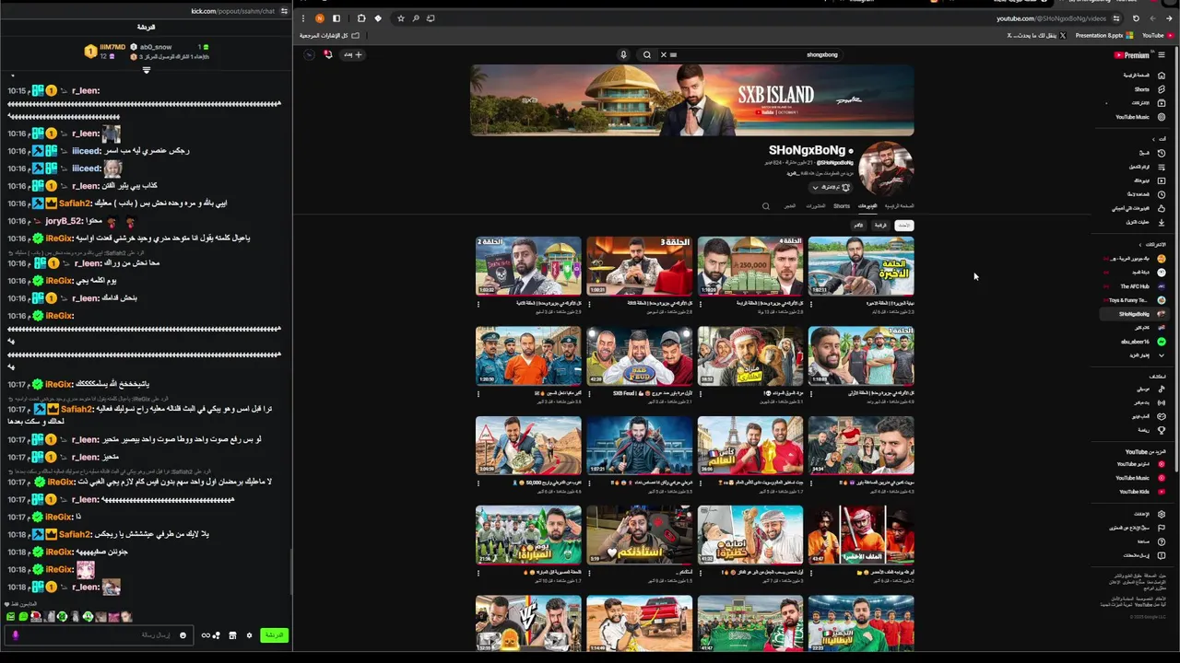Open site settings icon in address bar
Viewport: 1180px width, 663px height.
point(1116,18)
